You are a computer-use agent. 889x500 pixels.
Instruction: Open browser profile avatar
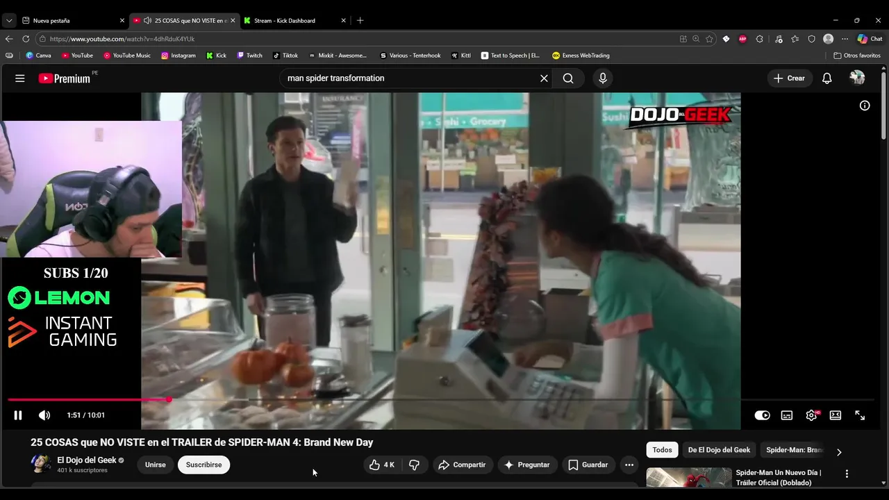(x=828, y=39)
